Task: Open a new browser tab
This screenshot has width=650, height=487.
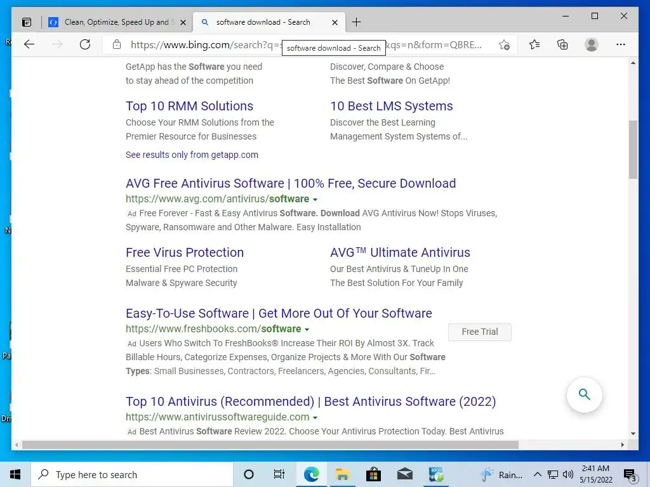Action: [356, 22]
